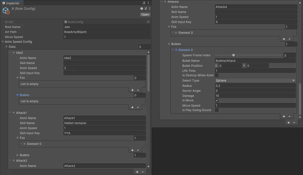Edit the Art Path field RoleArts/8Spirit
303x175 pixels.
coord(107,32)
